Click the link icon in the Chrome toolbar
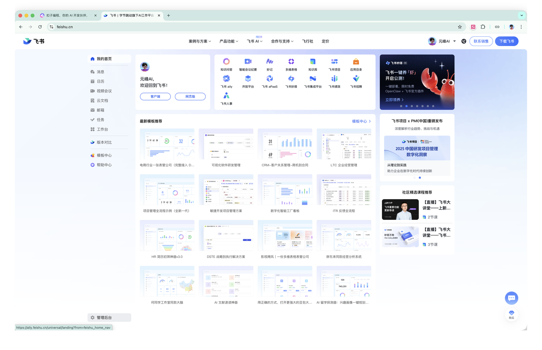542x350 pixels. tap(497, 27)
